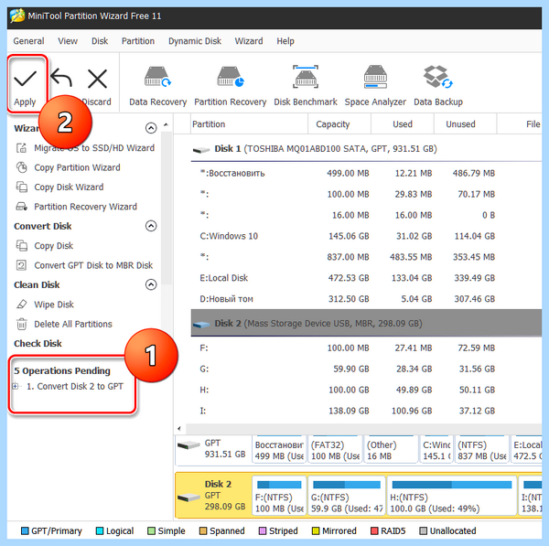
Task: Collapse the Clean Disk section
Action: (151, 284)
